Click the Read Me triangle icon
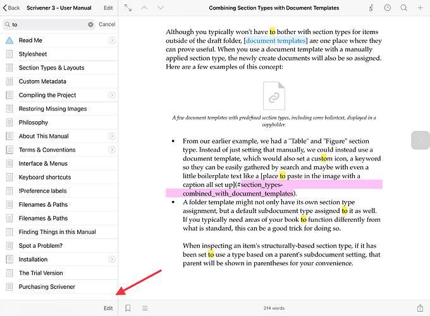The width and height of the screenshot is (430, 316). [x=9, y=40]
